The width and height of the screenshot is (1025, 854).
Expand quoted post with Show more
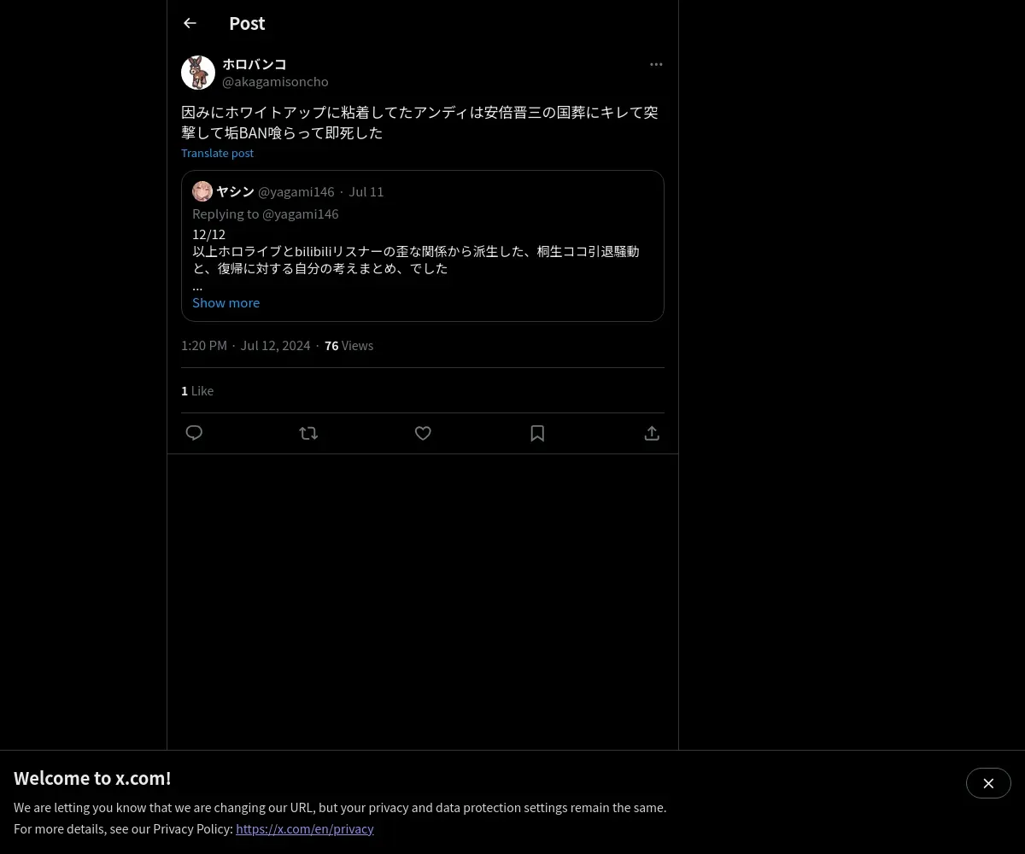225,302
